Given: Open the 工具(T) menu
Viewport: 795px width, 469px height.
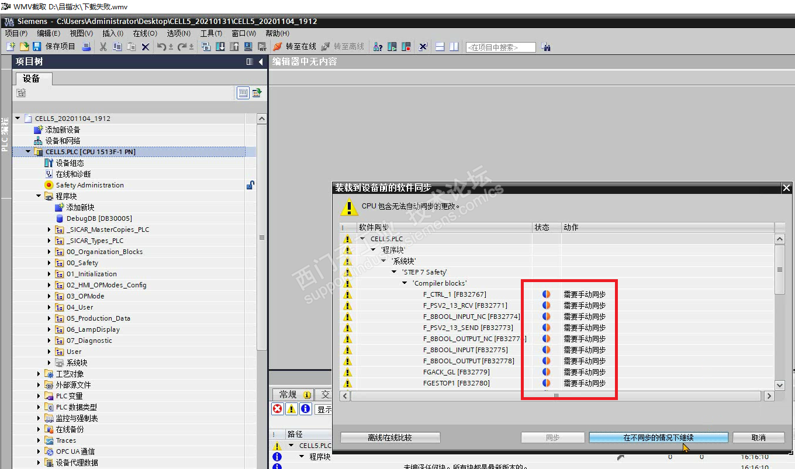Looking at the screenshot, I should click(x=211, y=33).
